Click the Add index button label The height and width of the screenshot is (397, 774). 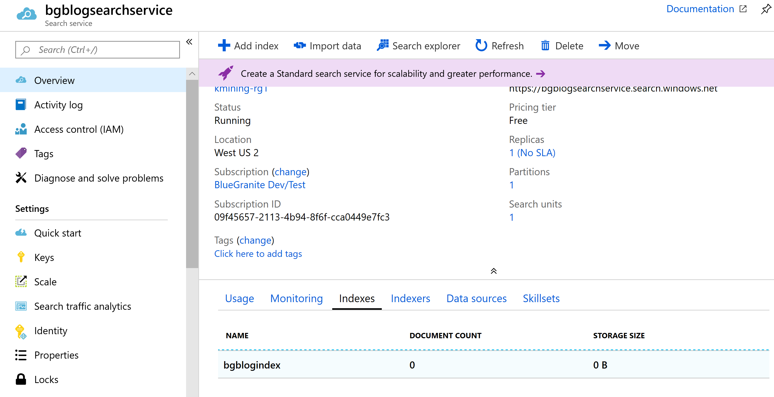[x=256, y=46]
